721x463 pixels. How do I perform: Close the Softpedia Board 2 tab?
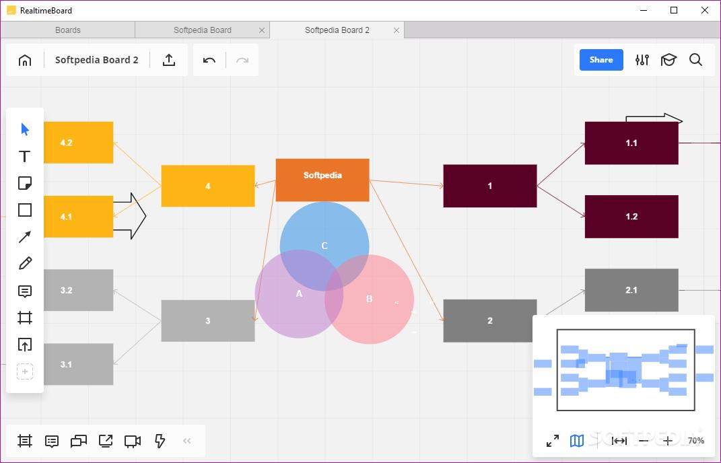click(x=397, y=30)
